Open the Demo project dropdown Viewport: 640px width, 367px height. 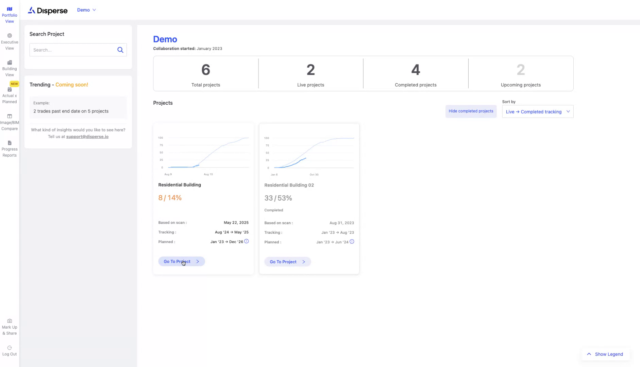pos(86,10)
